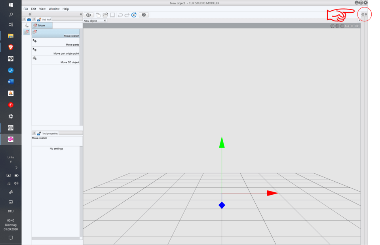Screen dimensions: 380x245
Task: Select the Move tool in the tool palette
Action: 27,32
